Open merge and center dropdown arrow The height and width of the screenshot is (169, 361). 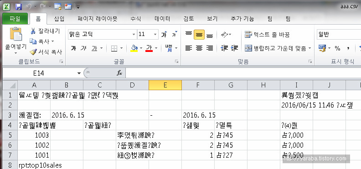309,48
